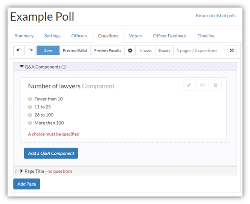Switch to the Voters tab
The width and height of the screenshot is (250, 204).
click(136, 36)
